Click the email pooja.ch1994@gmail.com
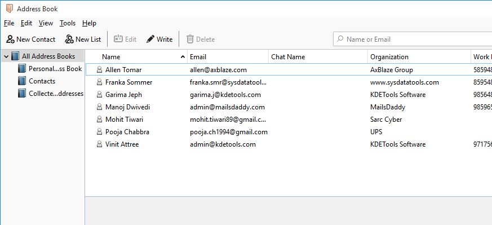 (x=228, y=132)
